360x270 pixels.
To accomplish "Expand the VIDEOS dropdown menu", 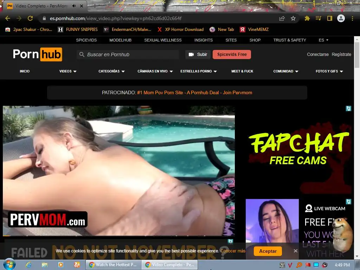I will point(68,71).
